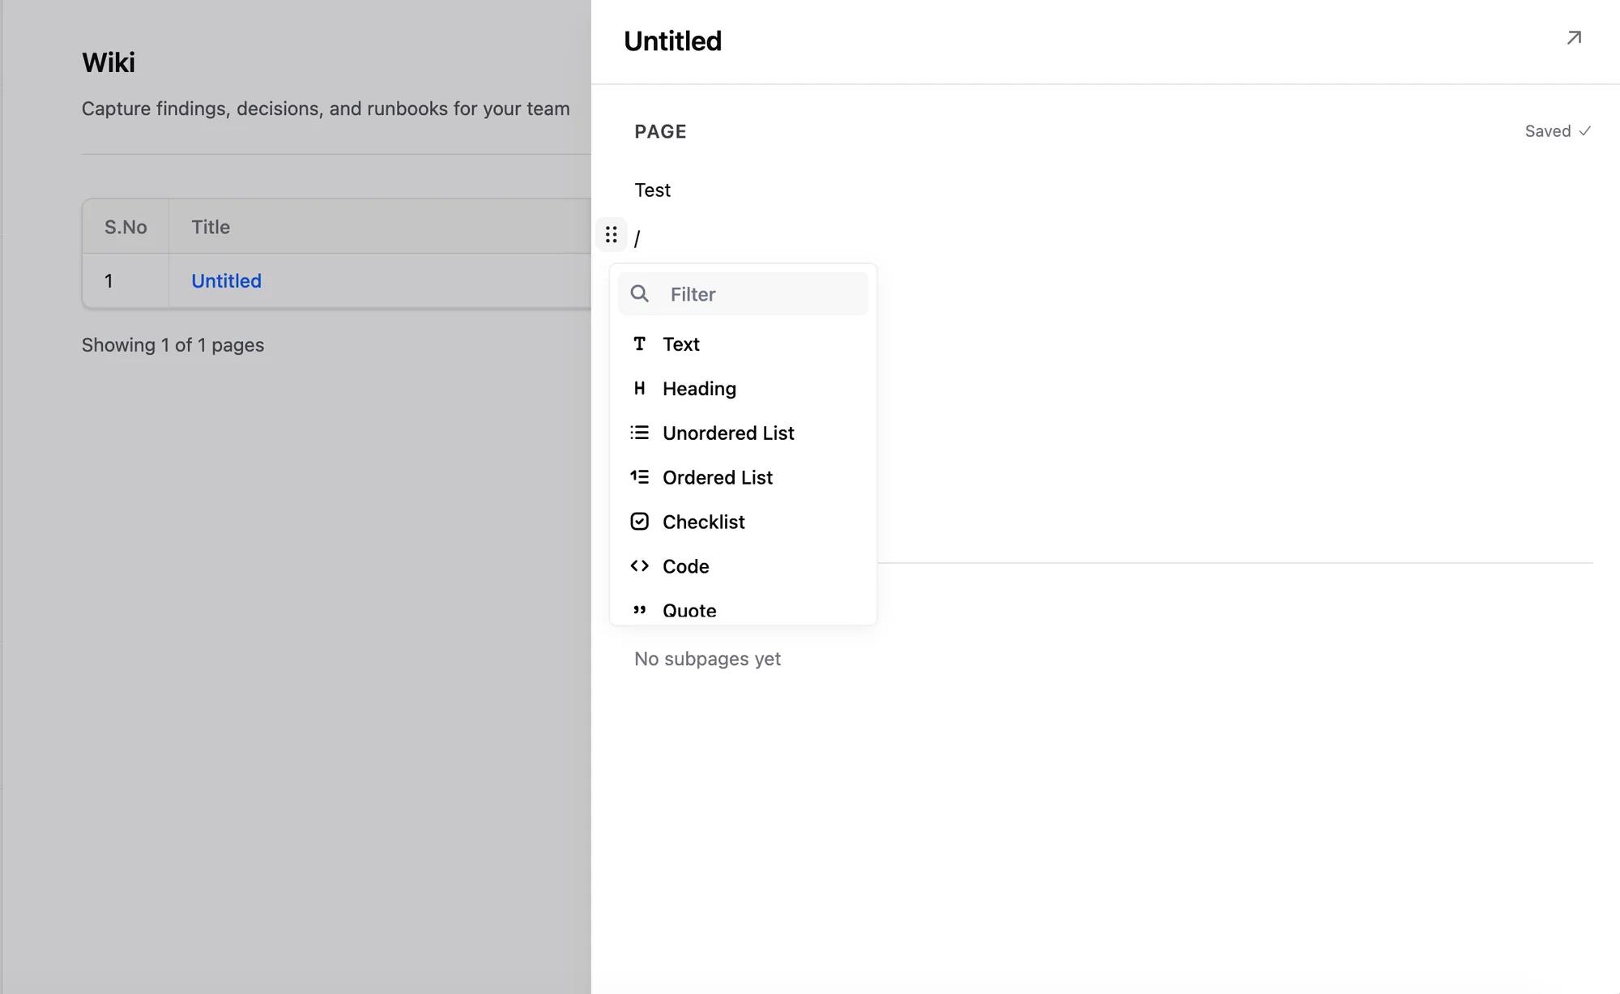Viewport: 1620px width, 994px height.
Task: Open the Untitled page link in Wiki table
Action: [226, 281]
